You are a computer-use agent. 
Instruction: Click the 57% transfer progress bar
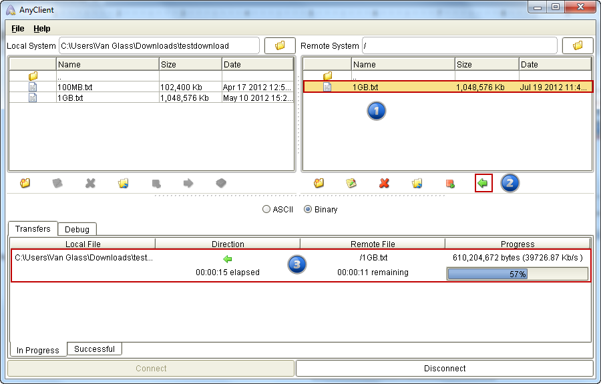point(518,274)
